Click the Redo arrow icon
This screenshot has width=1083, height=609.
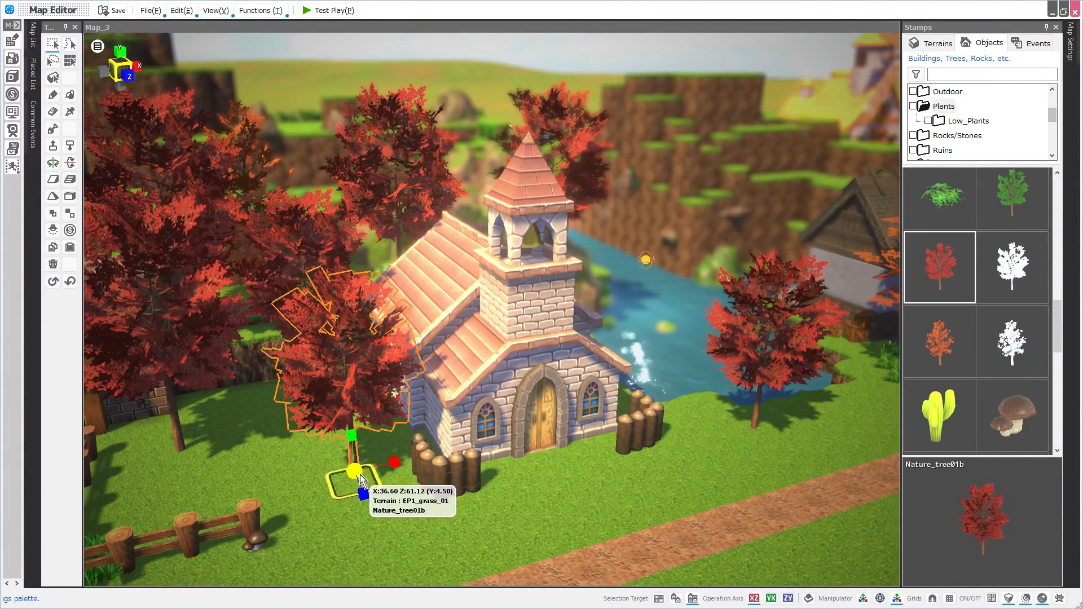(x=70, y=281)
